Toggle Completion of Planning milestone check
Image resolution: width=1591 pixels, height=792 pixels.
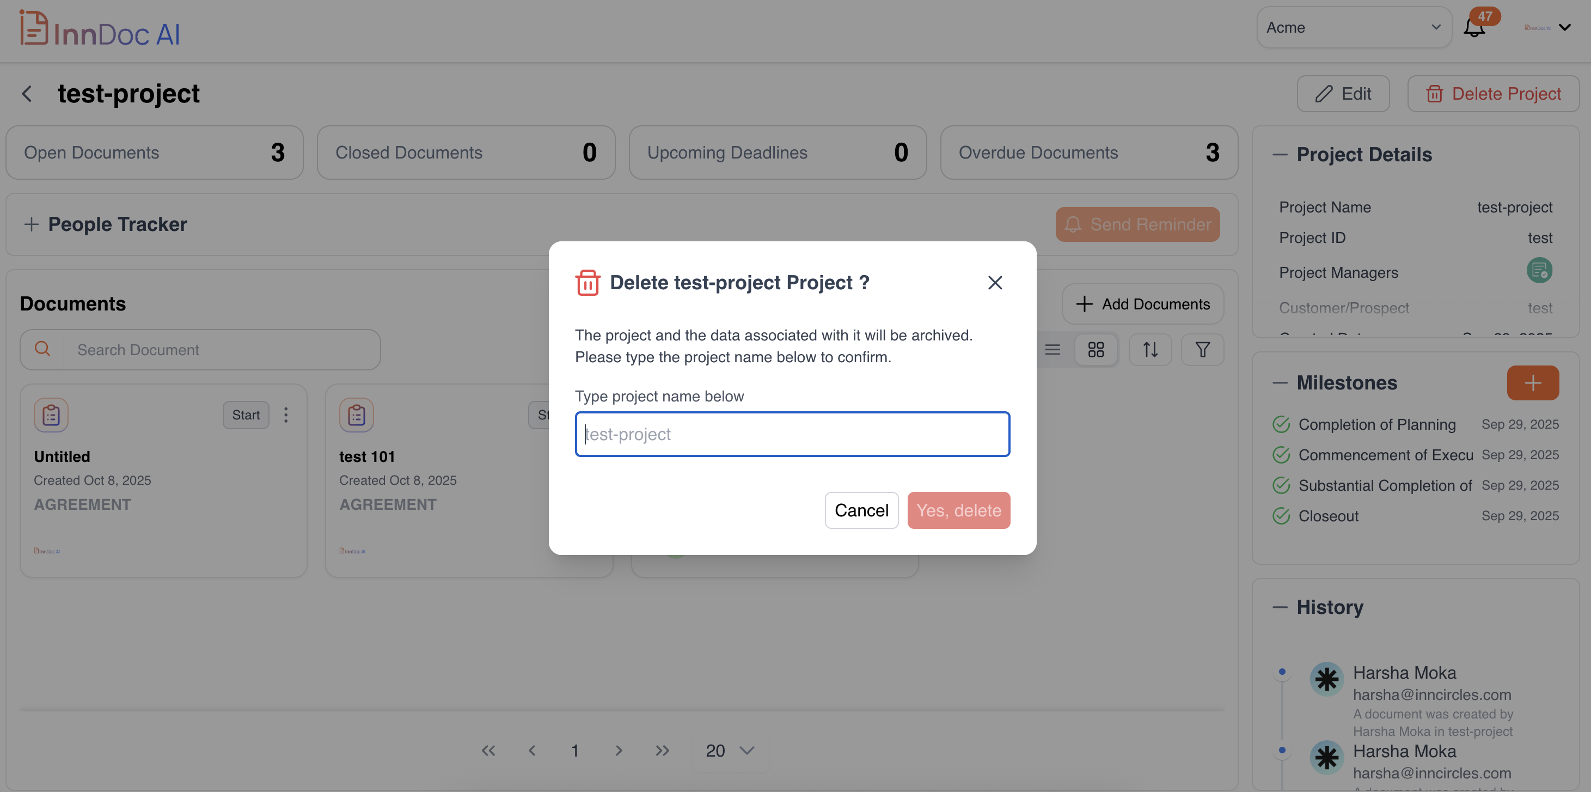point(1281,424)
